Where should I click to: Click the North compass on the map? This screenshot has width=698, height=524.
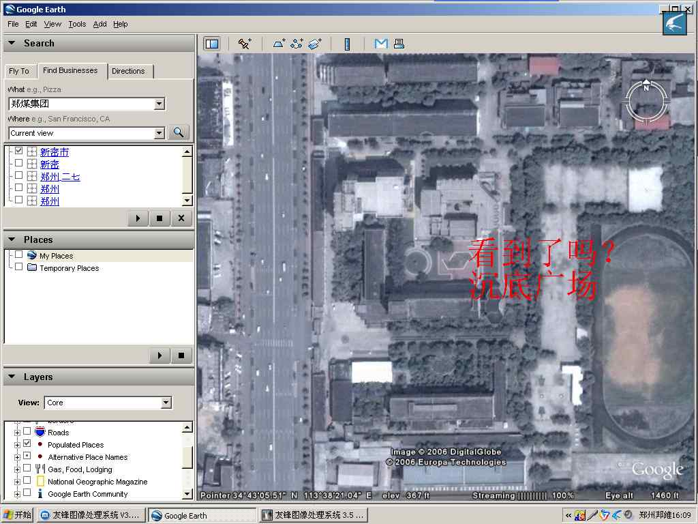[646, 87]
